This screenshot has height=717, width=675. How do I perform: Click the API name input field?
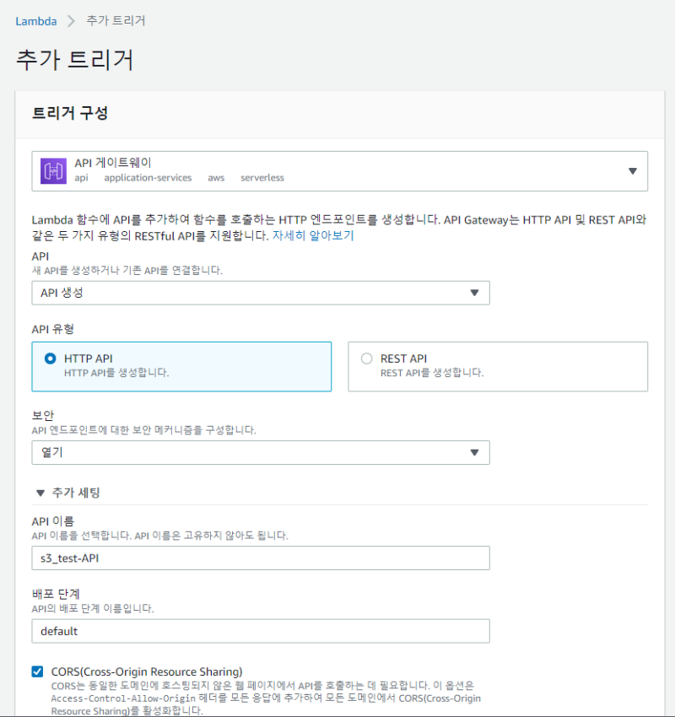(x=260, y=558)
